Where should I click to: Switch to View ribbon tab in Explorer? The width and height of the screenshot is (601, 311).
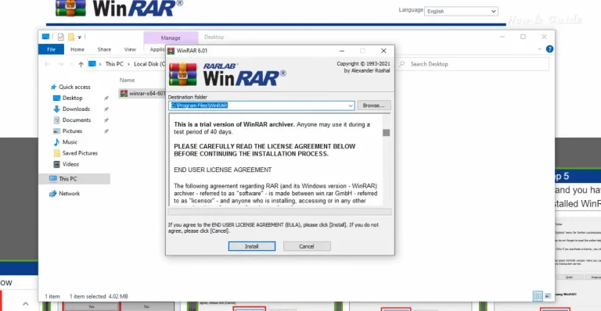tap(130, 49)
